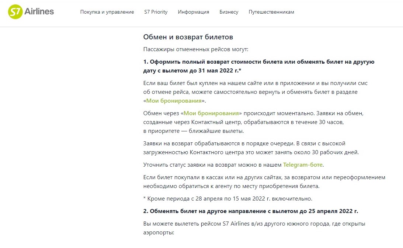Go to the Бизнесу section

coord(229,12)
